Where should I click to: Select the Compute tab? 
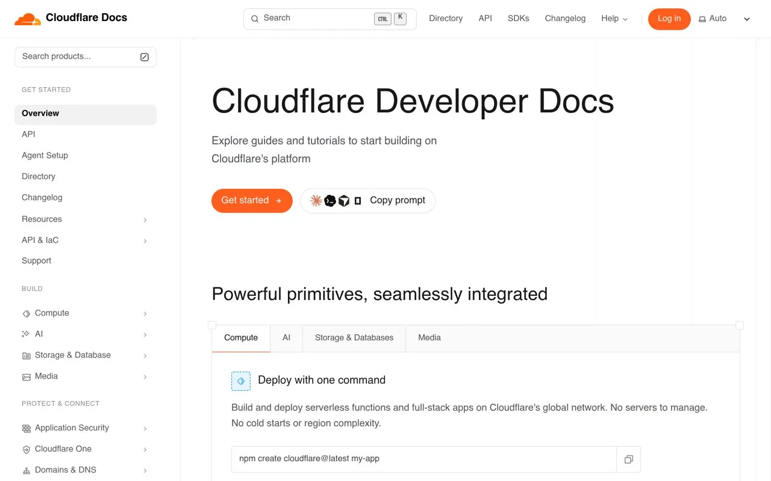(x=241, y=338)
